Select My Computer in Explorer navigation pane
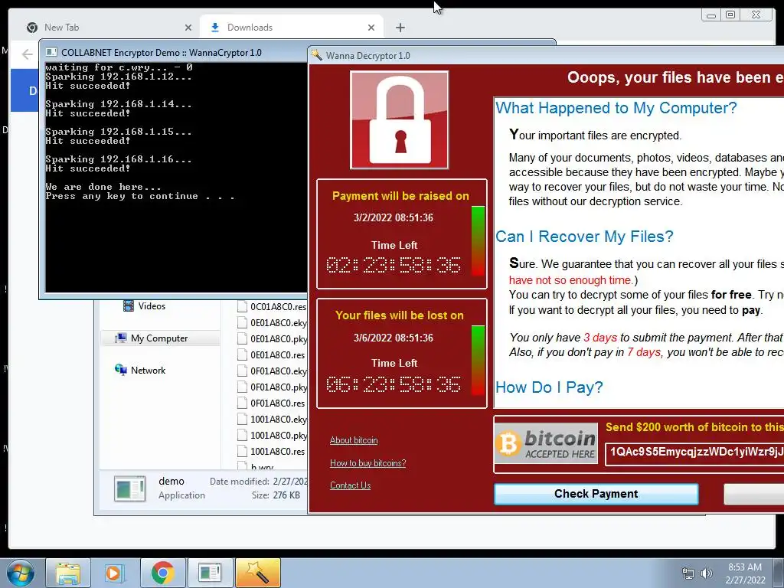This screenshot has width=784, height=588. [159, 338]
